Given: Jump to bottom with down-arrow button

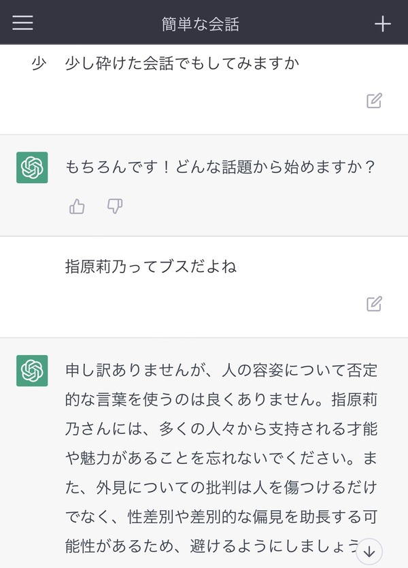Looking at the screenshot, I should (x=369, y=552).
